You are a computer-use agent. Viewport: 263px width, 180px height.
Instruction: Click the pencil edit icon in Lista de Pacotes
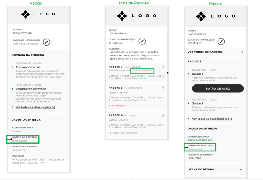(x=142, y=41)
